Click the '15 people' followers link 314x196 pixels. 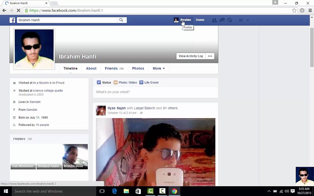42,125
